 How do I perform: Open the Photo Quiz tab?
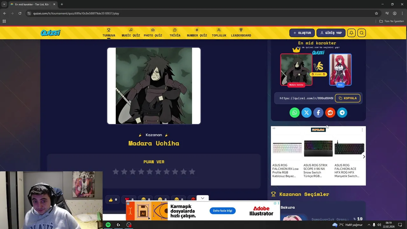153,33
